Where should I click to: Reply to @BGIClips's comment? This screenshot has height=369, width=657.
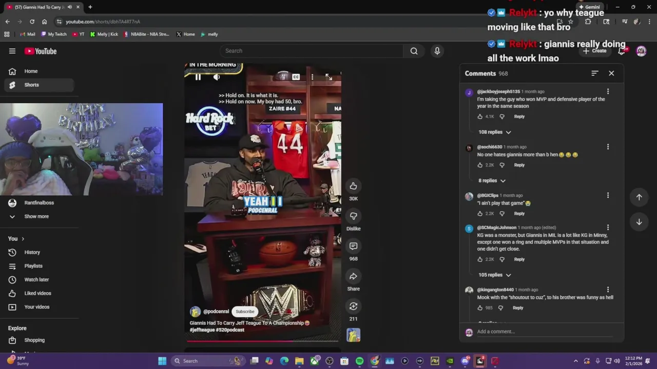pyautogui.click(x=519, y=214)
